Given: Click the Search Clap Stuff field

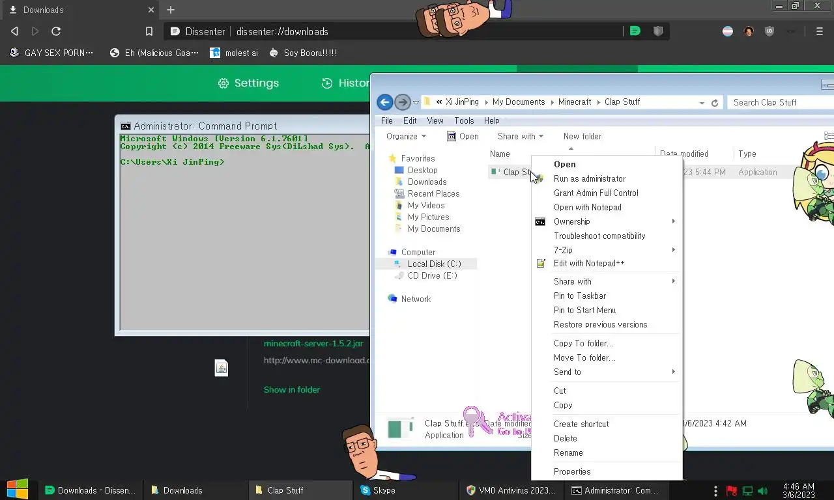Looking at the screenshot, I should [781, 103].
